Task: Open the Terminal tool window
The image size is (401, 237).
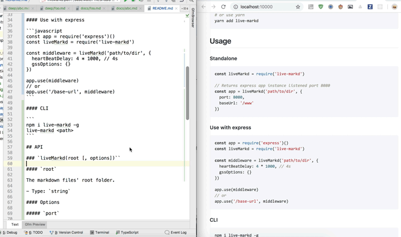Action: [x=100, y=232]
